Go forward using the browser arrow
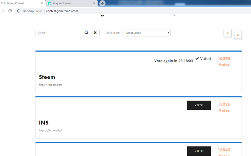251x156 pixels. pyautogui.click(x=3, y=11)
